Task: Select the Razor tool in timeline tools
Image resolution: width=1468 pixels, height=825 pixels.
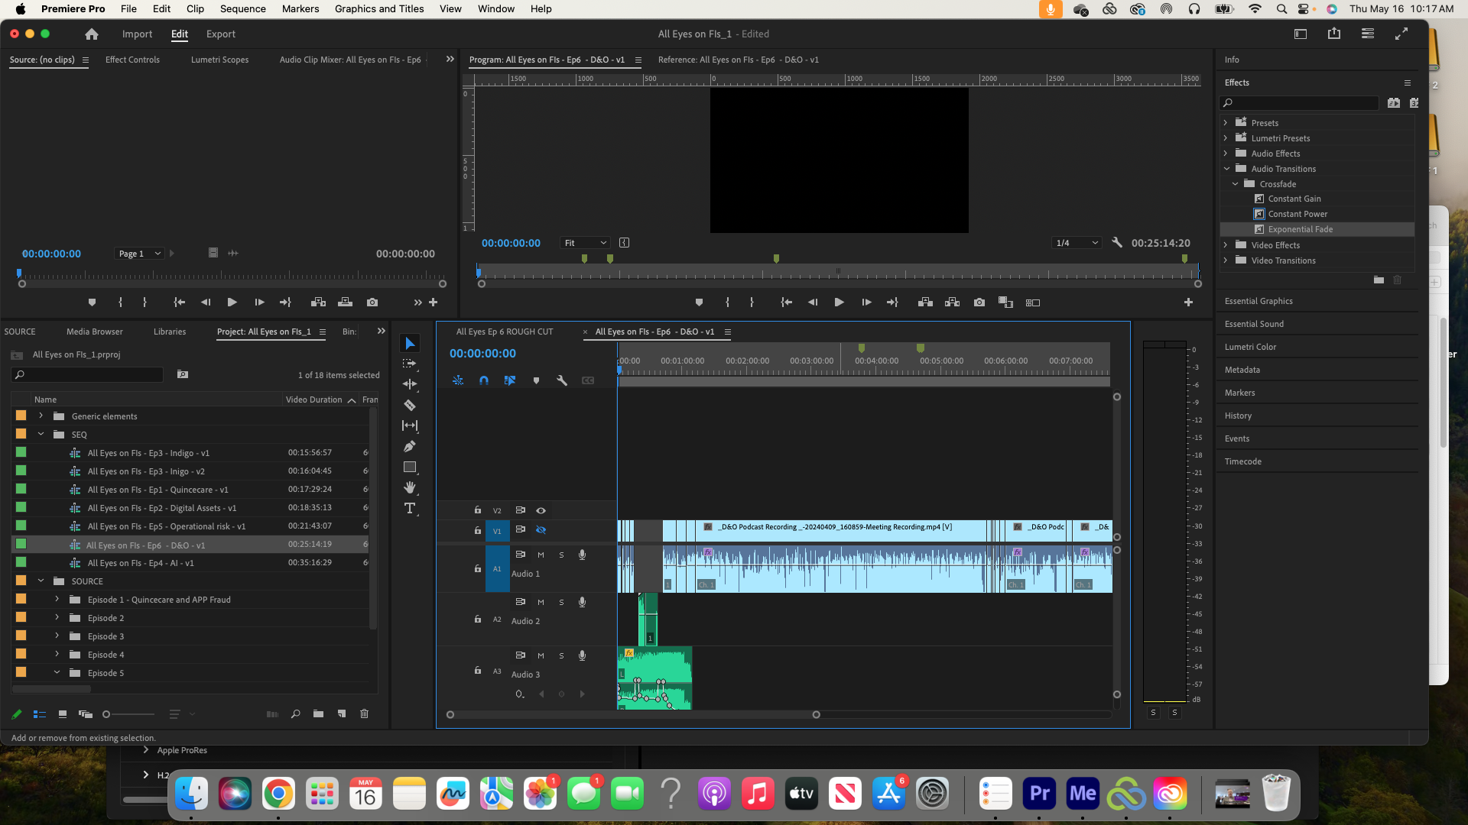Action: (410, 406)
